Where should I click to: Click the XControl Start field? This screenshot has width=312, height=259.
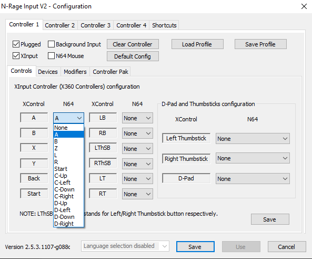click(34, 194)
